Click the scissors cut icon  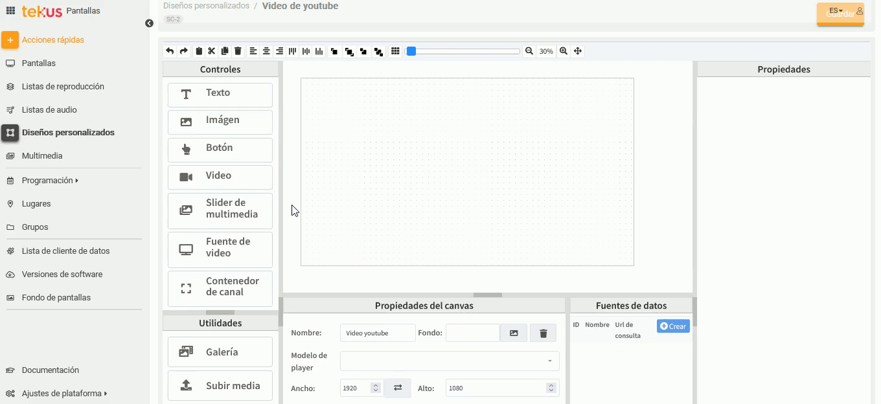(211, 51)
